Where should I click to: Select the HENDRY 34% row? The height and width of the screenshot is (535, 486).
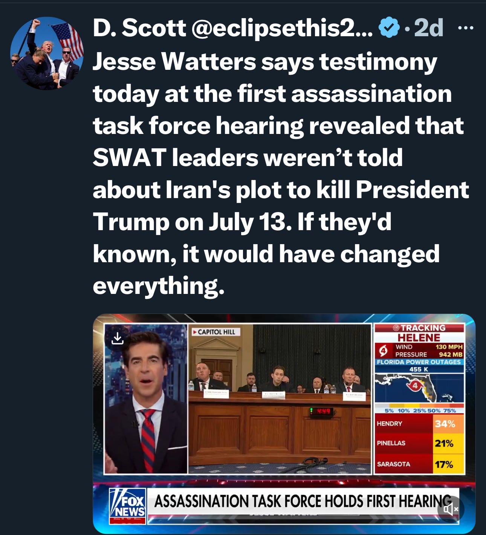tap(420, 424)
